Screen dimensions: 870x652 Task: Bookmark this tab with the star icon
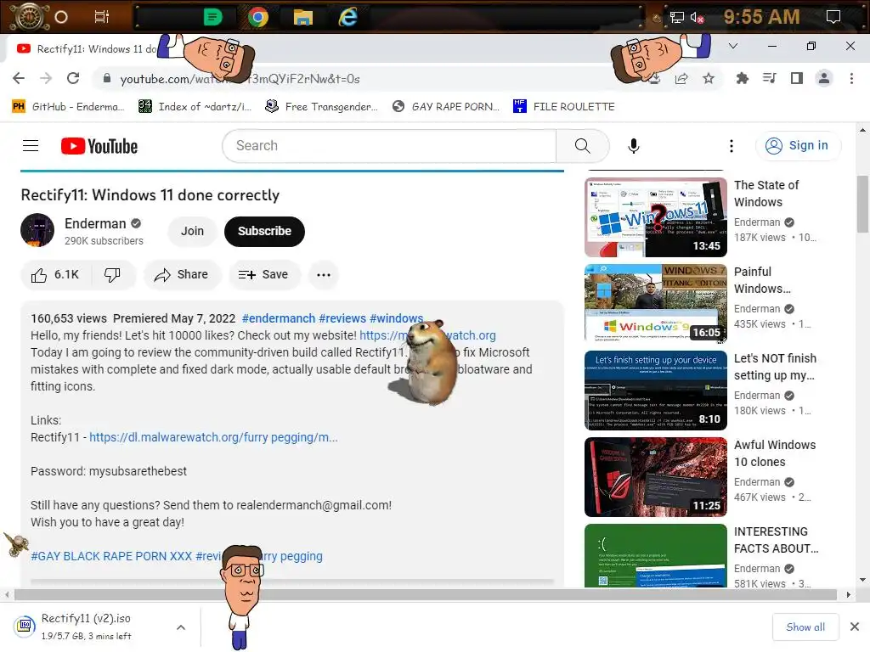coord(709,79)
